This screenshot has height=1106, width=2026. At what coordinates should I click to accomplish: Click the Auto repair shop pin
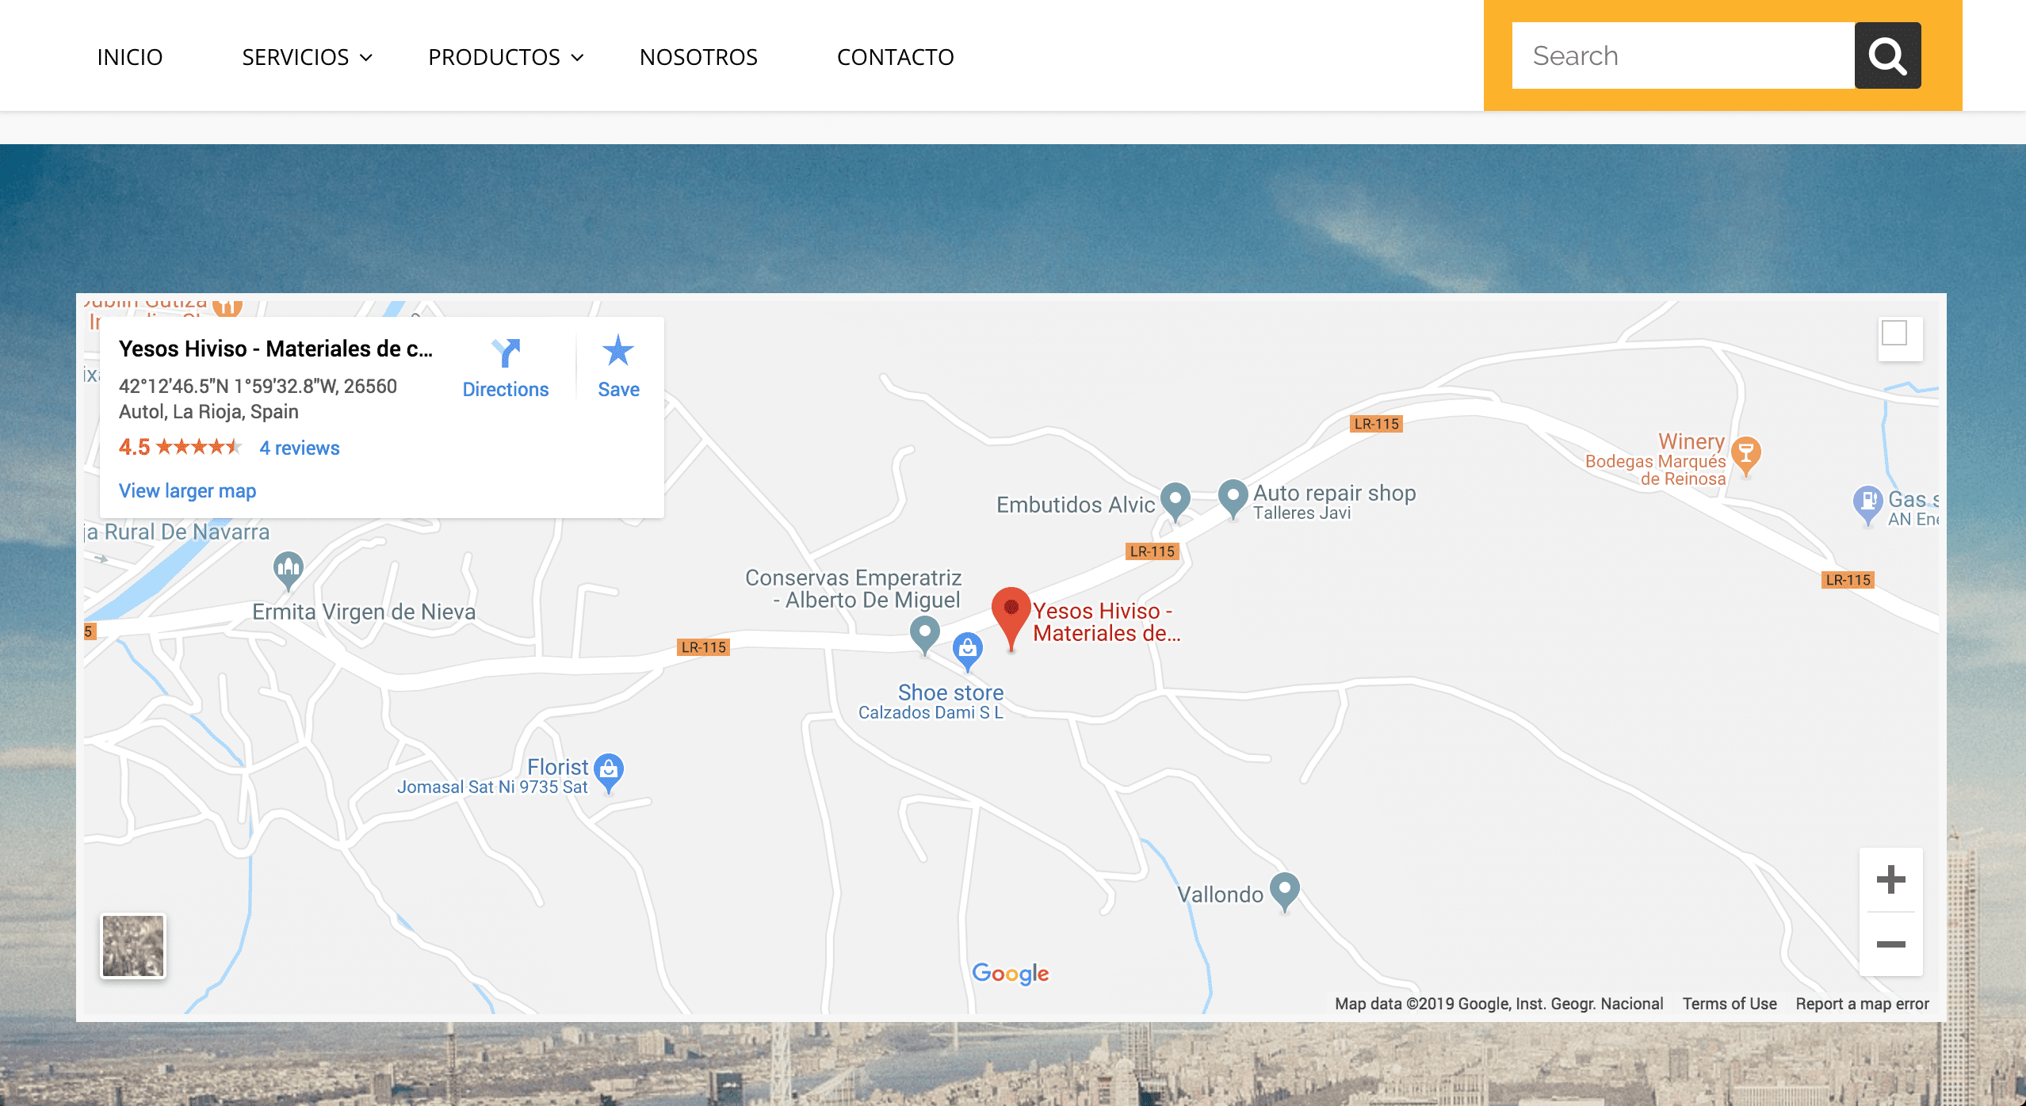pos(1233,499)
